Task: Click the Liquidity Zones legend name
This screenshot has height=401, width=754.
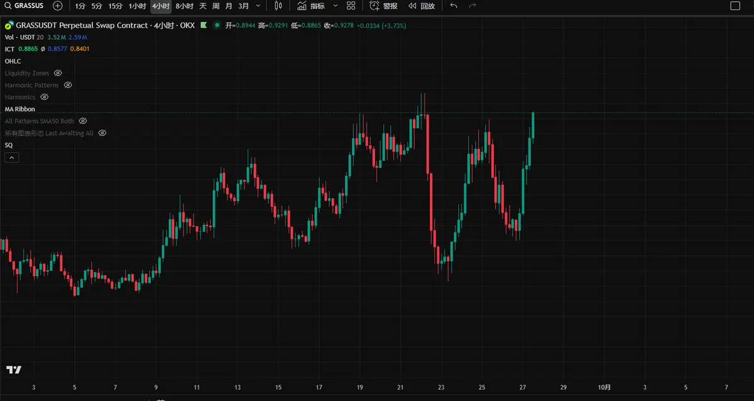Action: [27, 73]
